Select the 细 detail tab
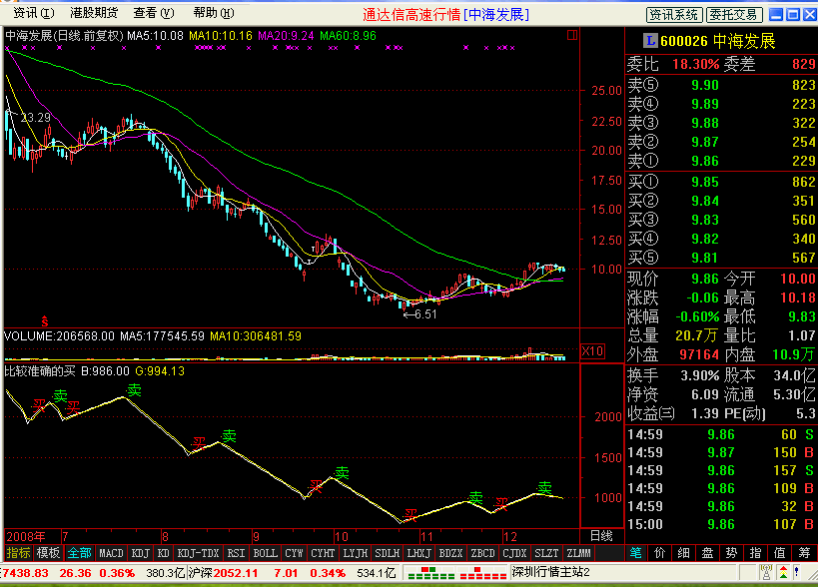Image resolution: width=818 pixels, height=587 pixels. click(x=683, y=553)
